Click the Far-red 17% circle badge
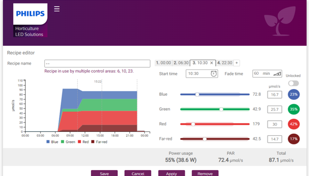This screenshot has height=176, width=309. click(x=293, y=139)
